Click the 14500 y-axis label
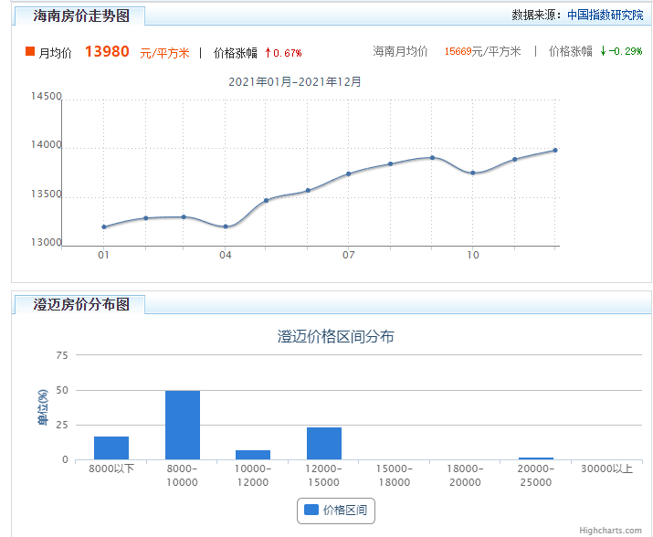The width and height of the screenshot is (653, 537). pos(47,96)
